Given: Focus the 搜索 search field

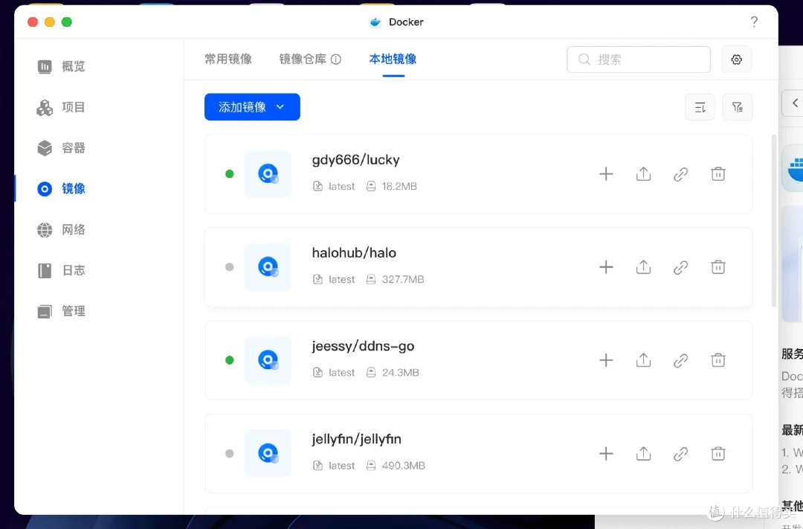Looking at the screenshot, I should (639, 60).
